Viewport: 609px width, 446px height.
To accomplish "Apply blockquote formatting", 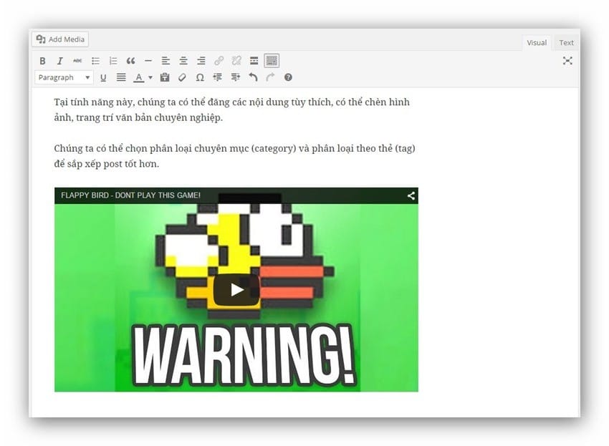I will 130,61.
